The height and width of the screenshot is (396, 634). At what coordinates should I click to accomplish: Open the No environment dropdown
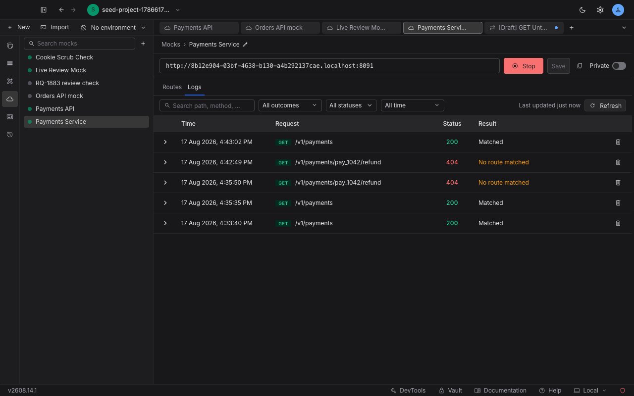pyautogui.click(x=113, y=28)
